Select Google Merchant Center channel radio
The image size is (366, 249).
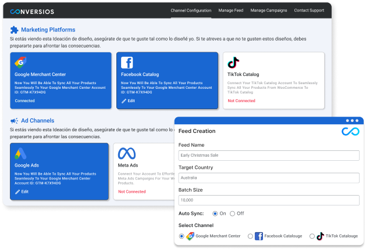tap(182, 236)
